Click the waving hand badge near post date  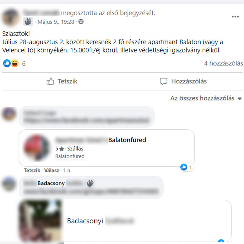point(28,21)
